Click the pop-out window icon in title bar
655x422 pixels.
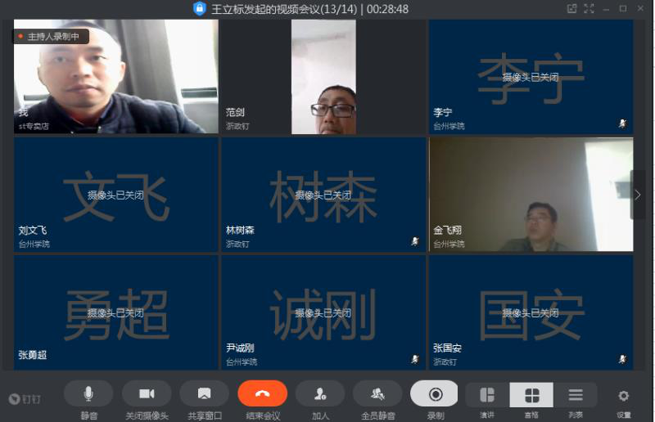coord(572,9)
